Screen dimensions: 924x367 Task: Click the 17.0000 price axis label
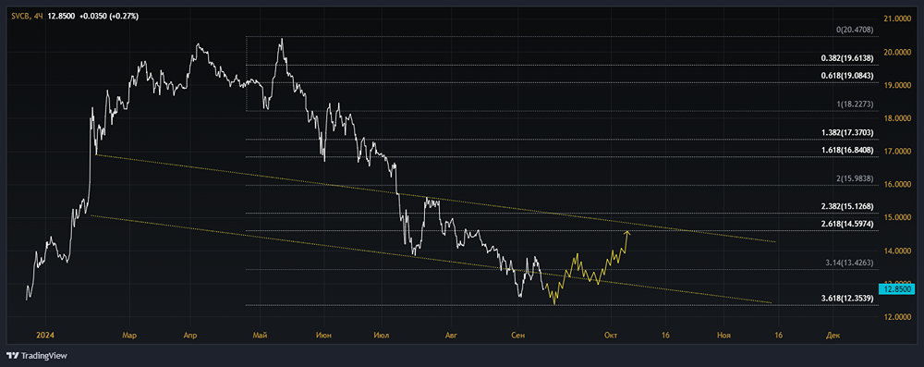898,151
